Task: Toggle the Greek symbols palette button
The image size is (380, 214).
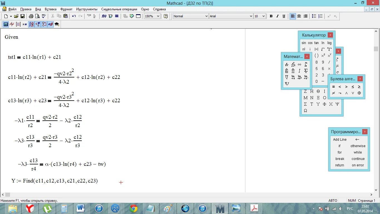Action: [50, 24]
